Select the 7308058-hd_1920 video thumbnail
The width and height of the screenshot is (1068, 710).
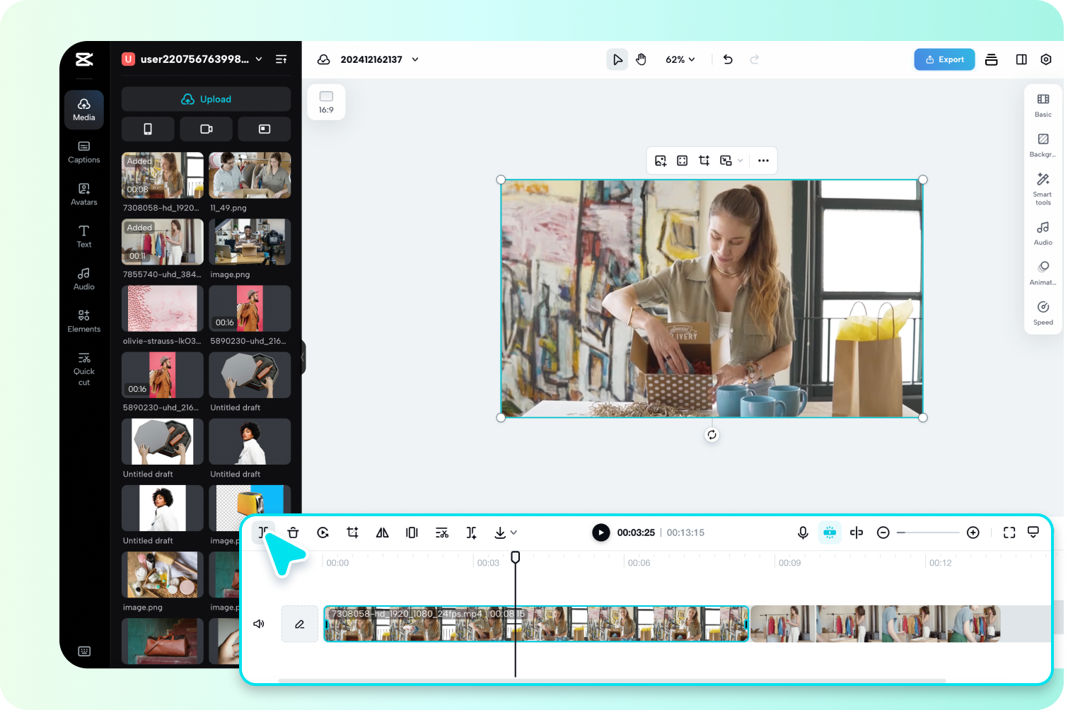pyautogui.click(x=162, y=175)
